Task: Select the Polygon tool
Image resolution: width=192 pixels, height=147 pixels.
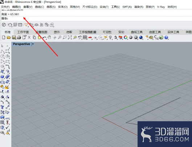Action: tap(2, 66)
